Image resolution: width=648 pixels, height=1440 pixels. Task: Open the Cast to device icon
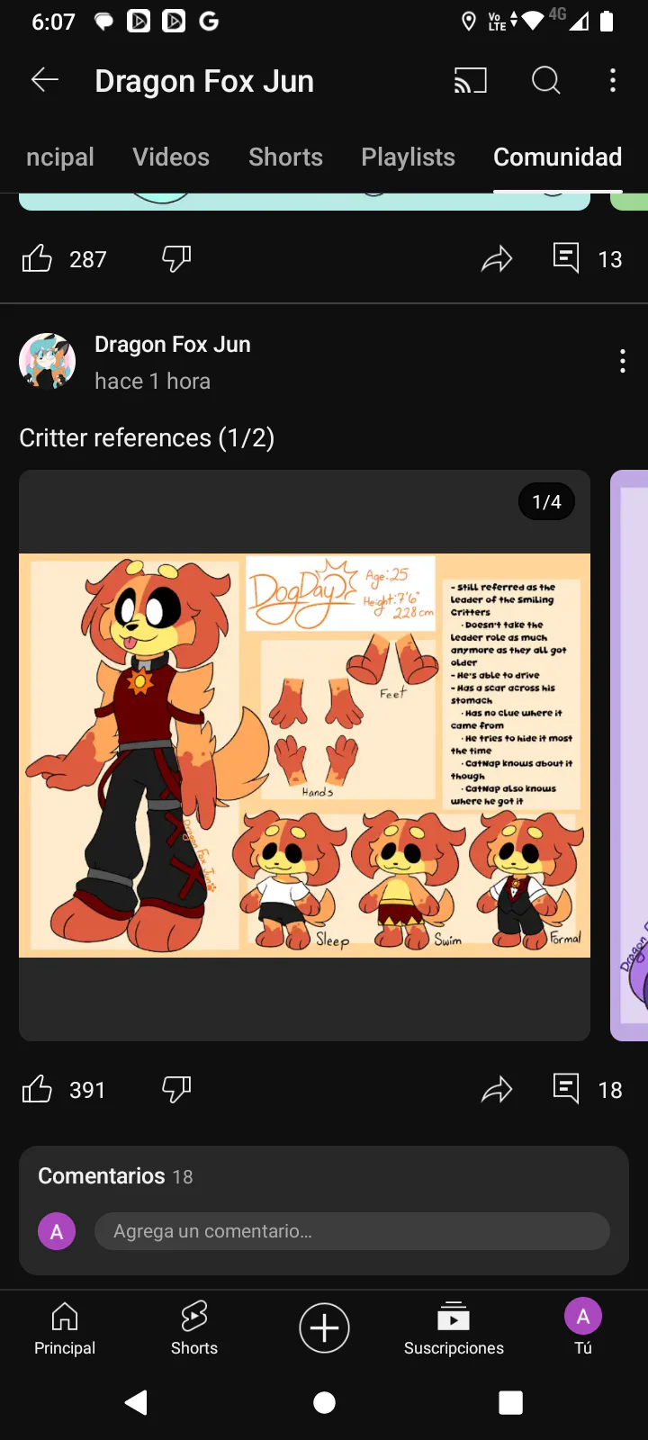470,81
